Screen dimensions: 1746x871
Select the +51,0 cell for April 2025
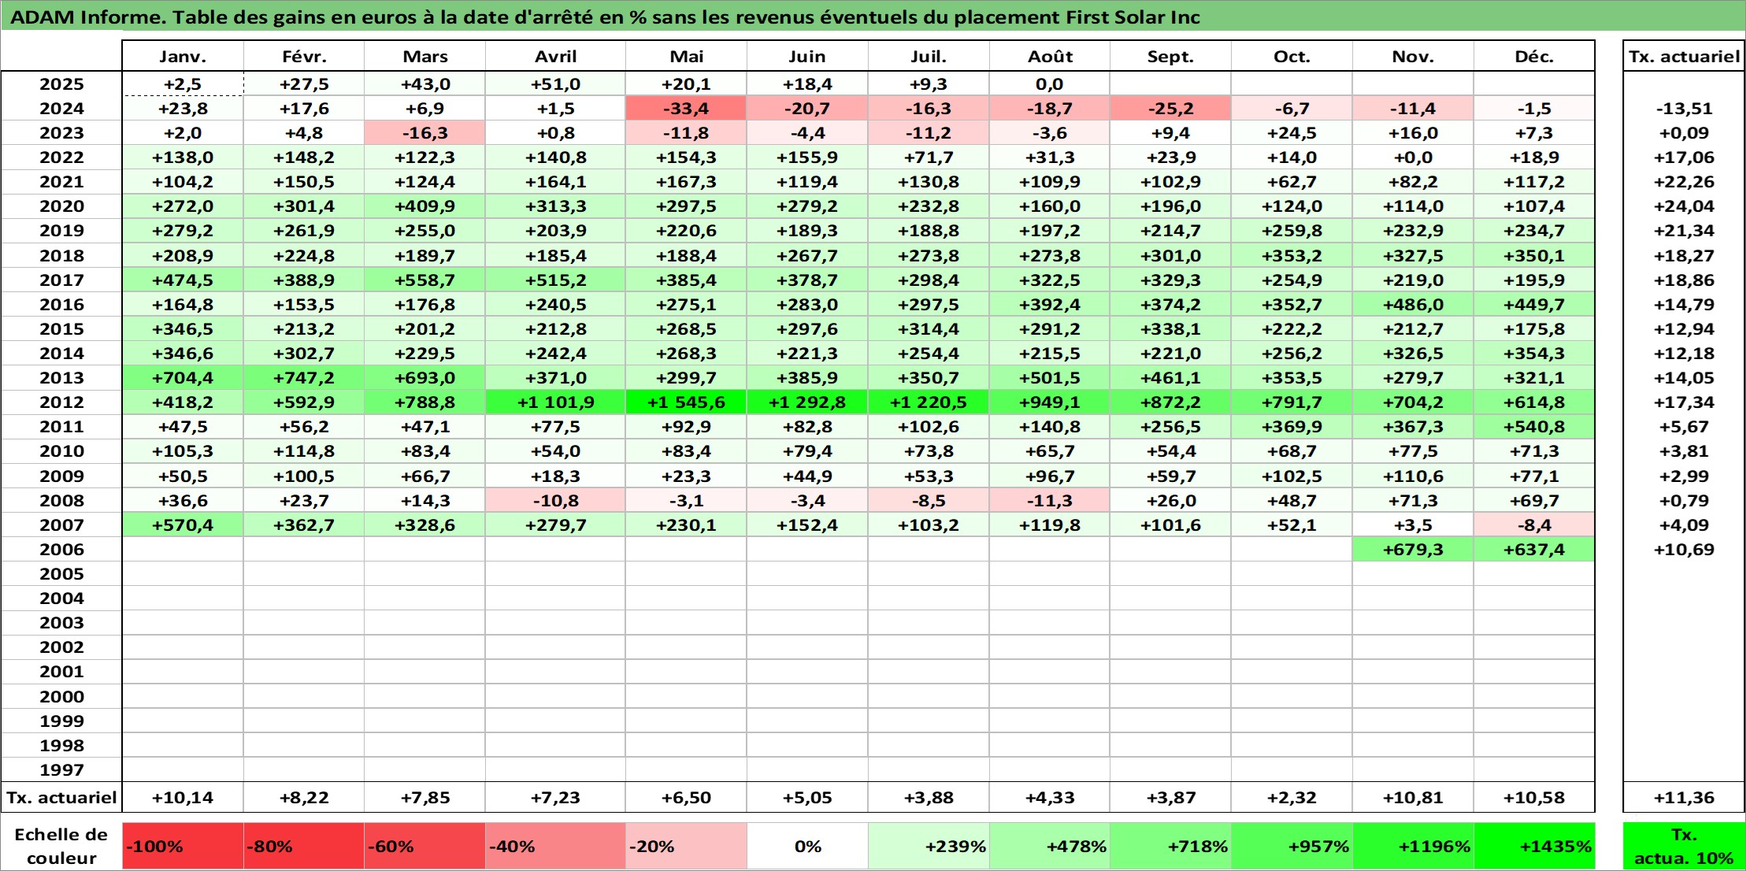[x=556, y=84]
